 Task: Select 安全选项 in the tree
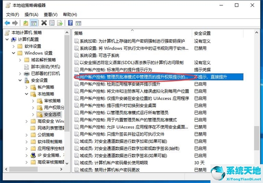[x=52, y=114]
